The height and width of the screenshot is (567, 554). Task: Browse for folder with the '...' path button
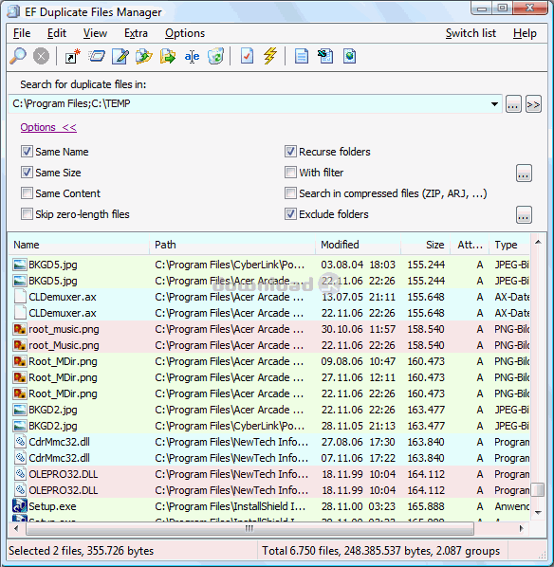513,104
